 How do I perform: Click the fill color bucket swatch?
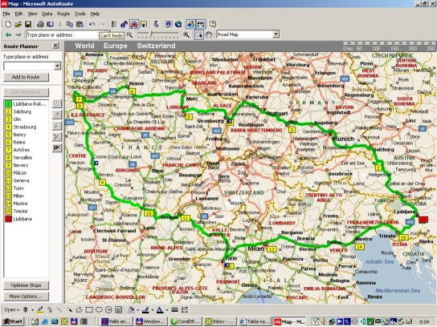pos(131,309)
